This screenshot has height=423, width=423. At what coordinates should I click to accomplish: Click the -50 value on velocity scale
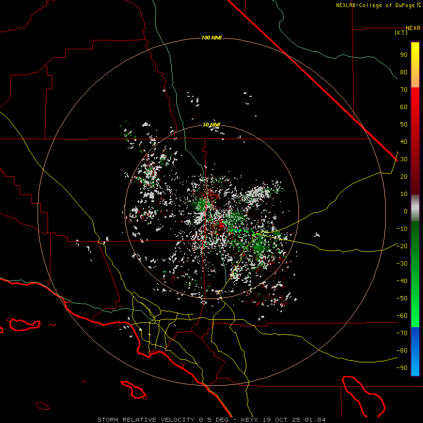[402, 298]
